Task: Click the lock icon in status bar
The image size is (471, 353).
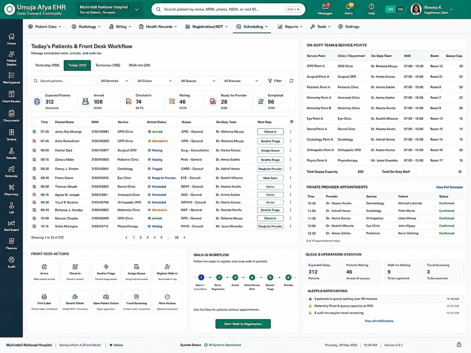Action: 459,345
